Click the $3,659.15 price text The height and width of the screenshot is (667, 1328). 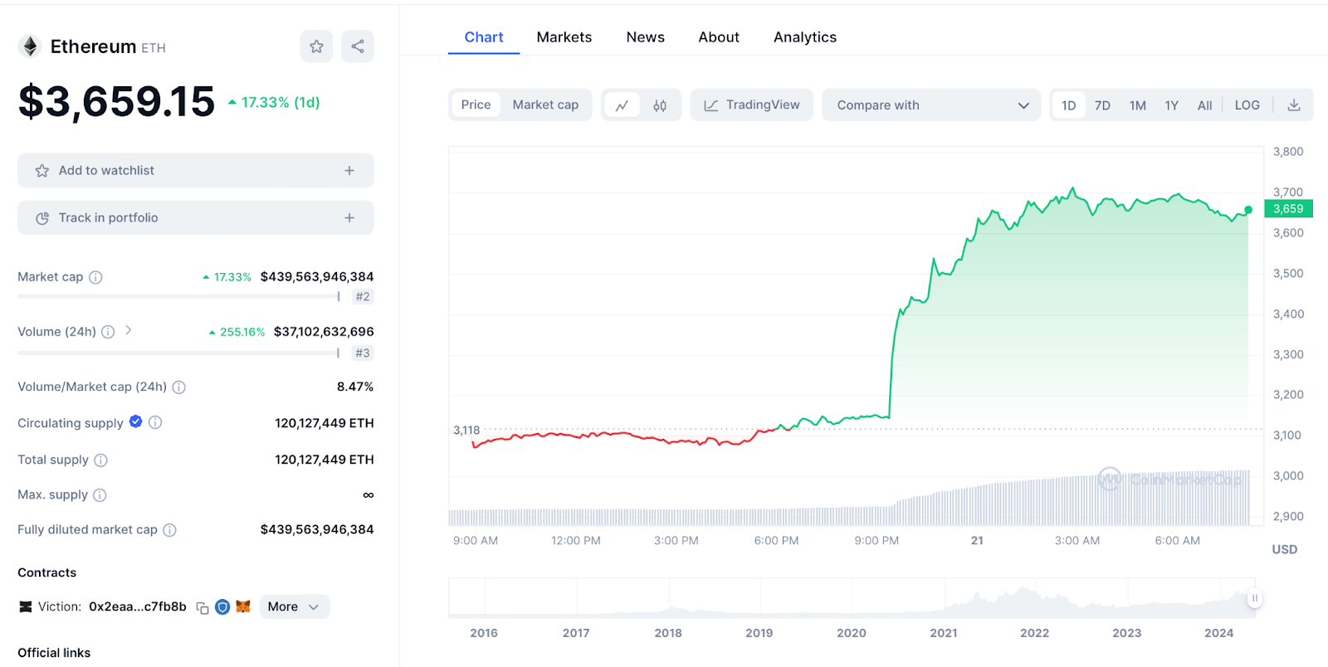[x=116, y=102]
